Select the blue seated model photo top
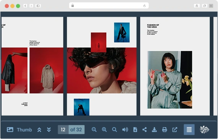The image size is (218, 139). [122, 33]
